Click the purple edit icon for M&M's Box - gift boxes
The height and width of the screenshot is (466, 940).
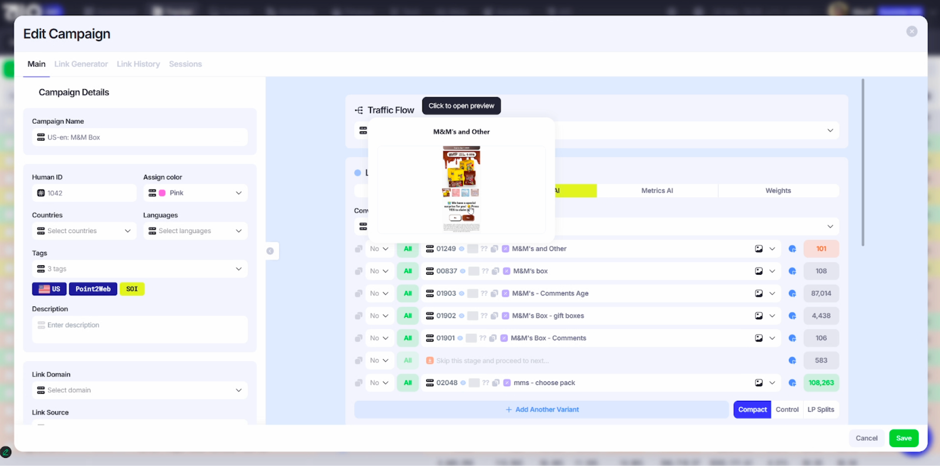[505, 316]
